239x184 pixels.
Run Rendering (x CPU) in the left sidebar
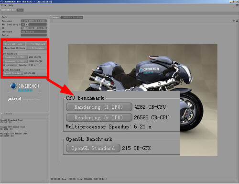coord(15,61)
